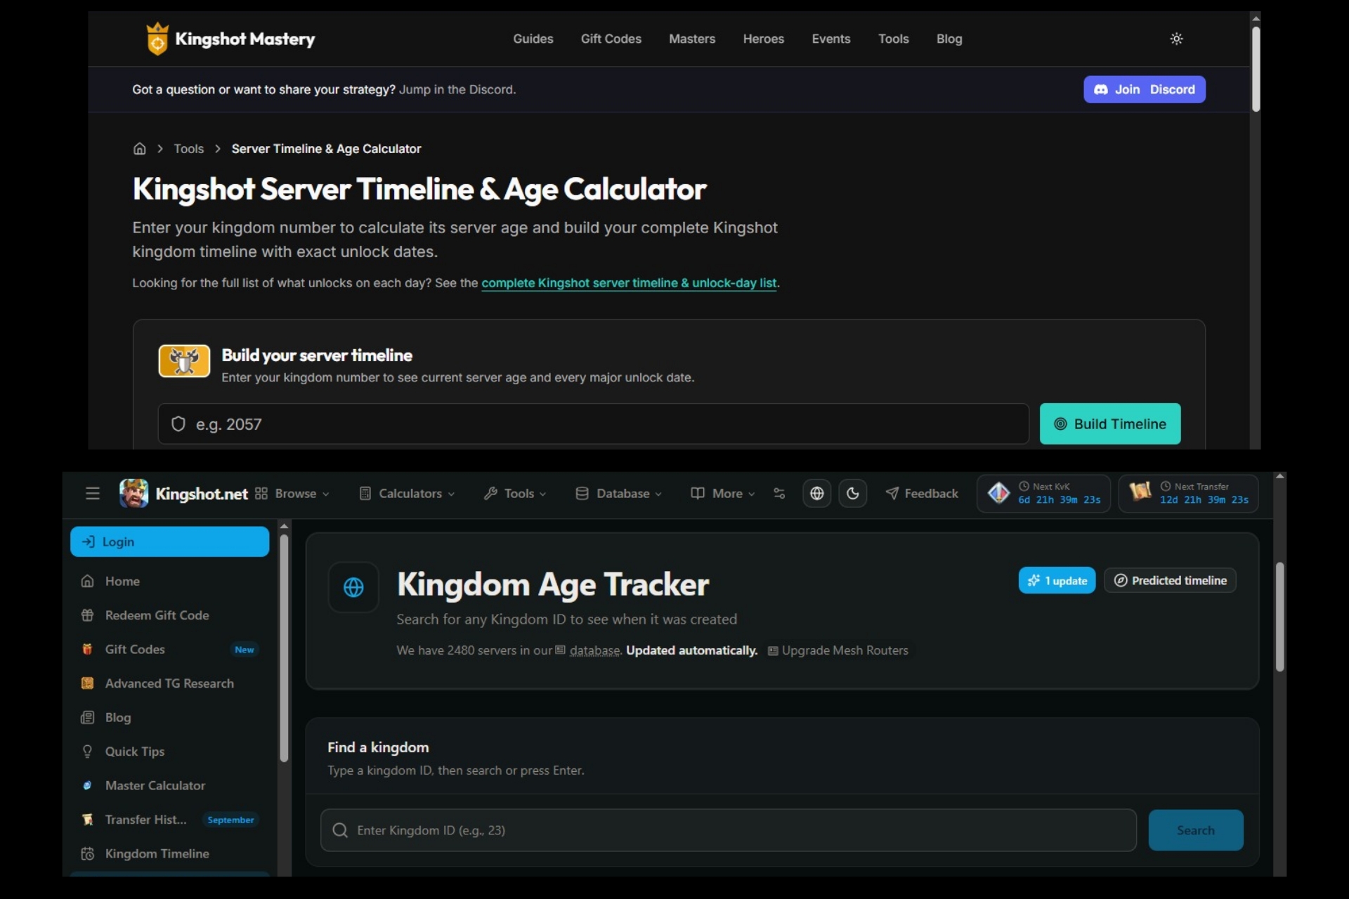This screenshot has width=1349, height=899.
Task: Click the Kingshot.net page scrollbar thumb
Action: pos(1279,617)
